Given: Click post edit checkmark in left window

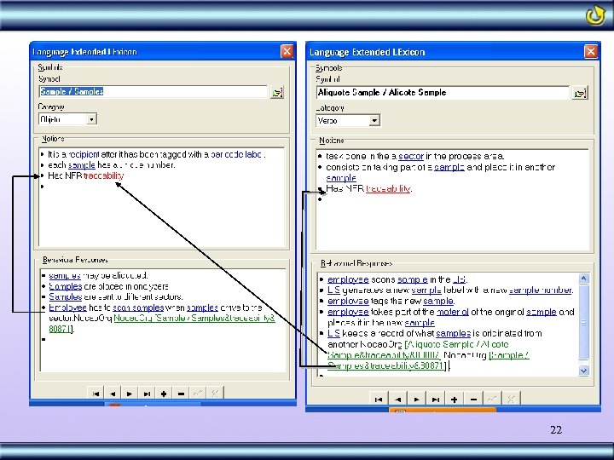Looking at the screenshot, I should [x=198, y=394].
